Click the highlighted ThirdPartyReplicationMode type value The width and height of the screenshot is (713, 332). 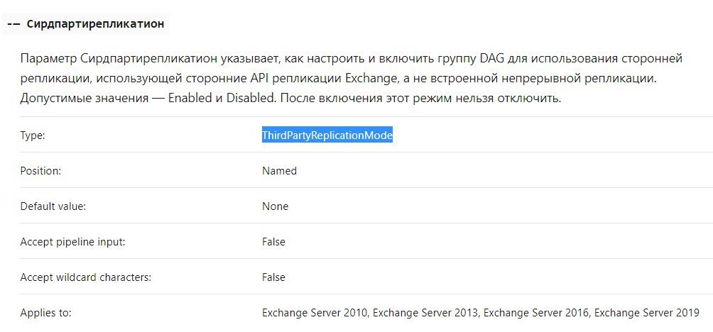click(327, 135)
